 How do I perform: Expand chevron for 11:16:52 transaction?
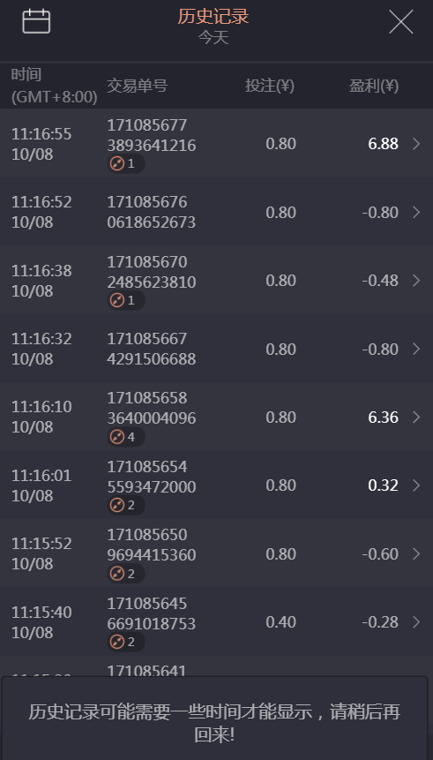(416, 213)
